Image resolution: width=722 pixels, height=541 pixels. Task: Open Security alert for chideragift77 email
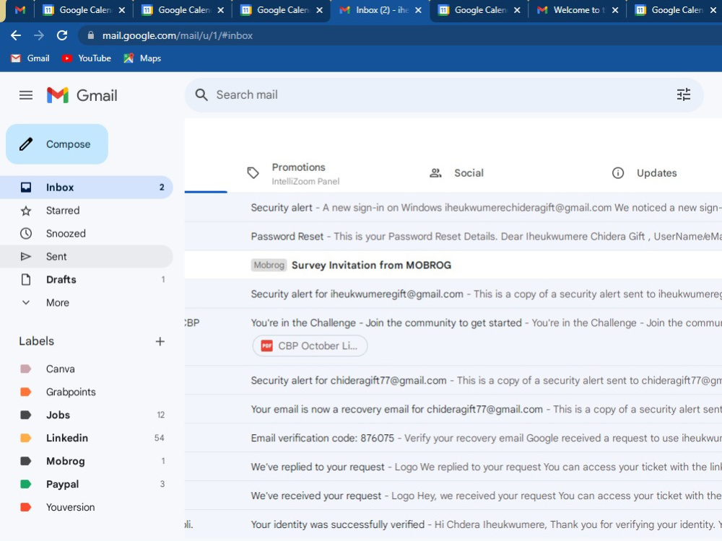453,380
